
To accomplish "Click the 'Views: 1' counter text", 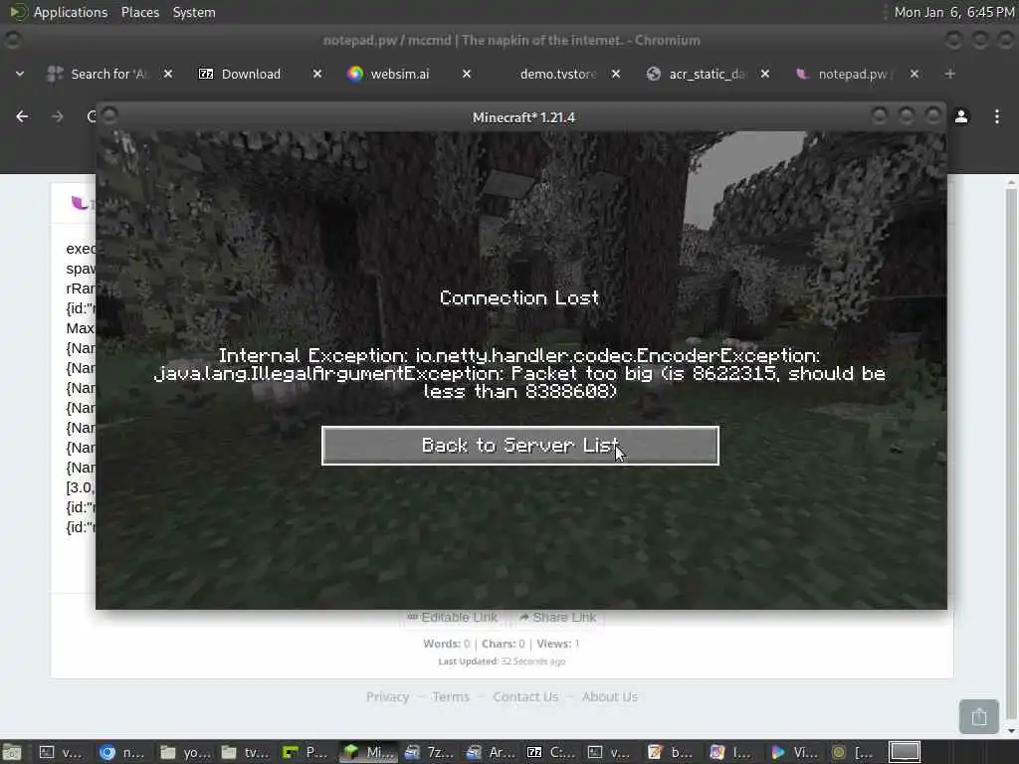I will [557, 644].
